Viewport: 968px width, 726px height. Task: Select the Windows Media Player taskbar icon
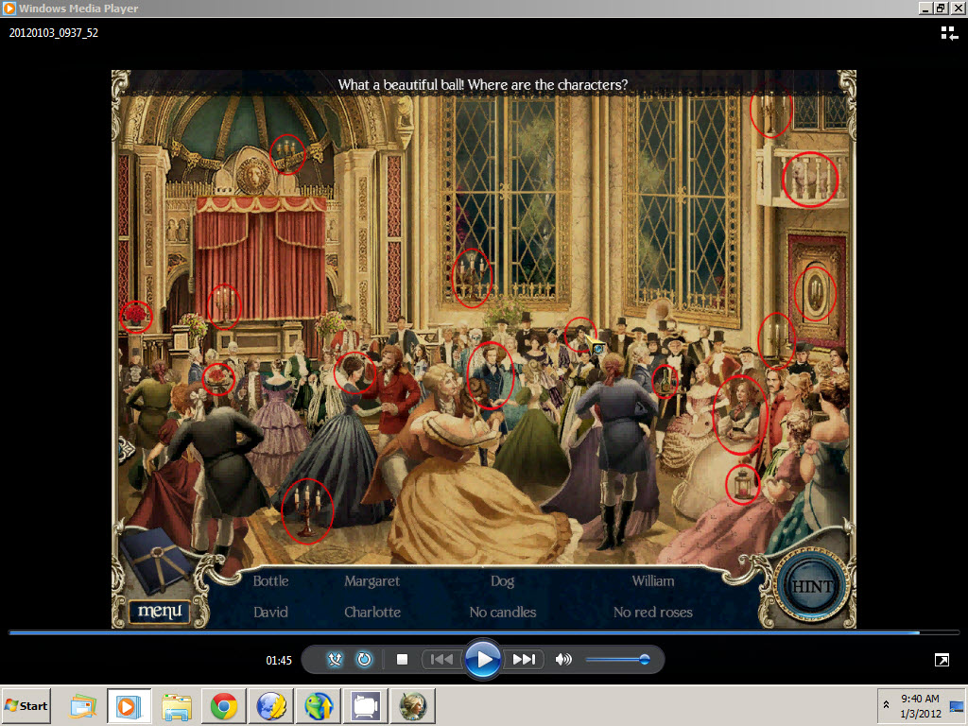tap(129, 706)
